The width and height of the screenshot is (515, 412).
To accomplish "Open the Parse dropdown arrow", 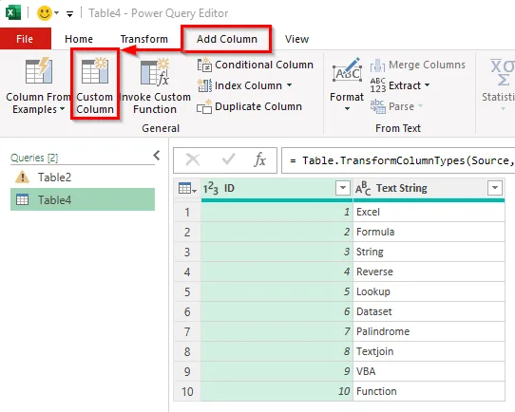I will click(x=420, y=106).
